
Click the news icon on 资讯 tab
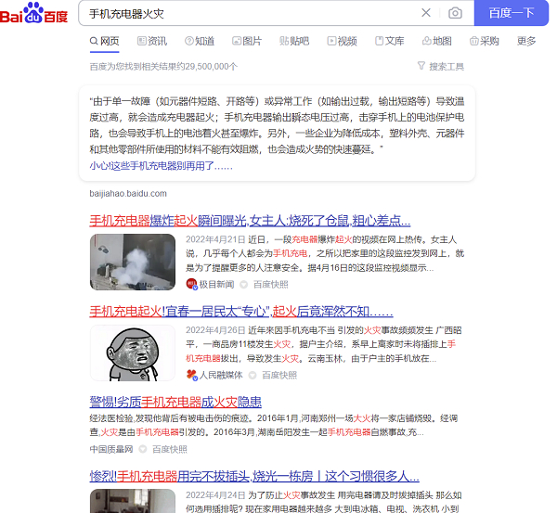[142, 41]
